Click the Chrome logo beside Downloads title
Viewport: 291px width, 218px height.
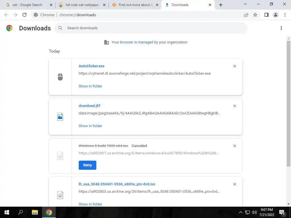(x=9, y=28)
